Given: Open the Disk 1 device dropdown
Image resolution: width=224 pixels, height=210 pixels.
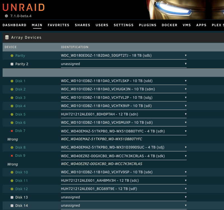Looking at the screenshot, I should 124,81.
